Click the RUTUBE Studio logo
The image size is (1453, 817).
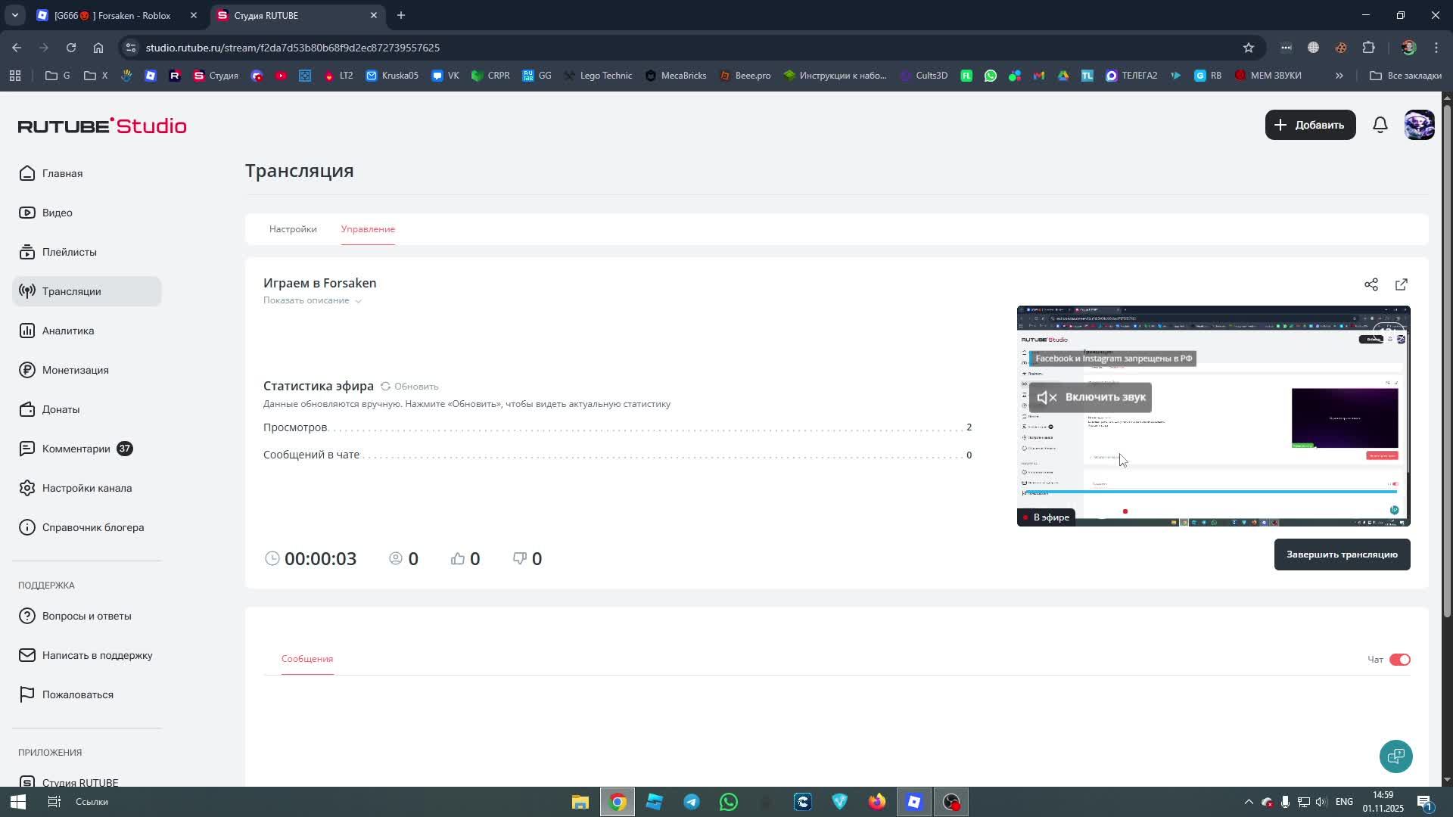click(x=102, y=126)
